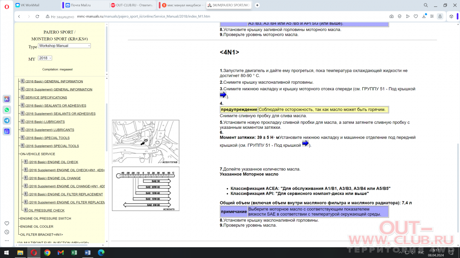Open (2016 Supplement) GENERAL INFORMATION

coord(59,89)
